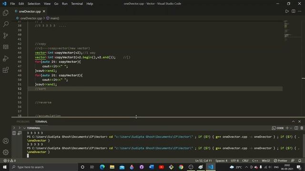Screen dimensions: 305x171
Task: Open the File menu
Action: pyautogui.click(x=12, y=4)
